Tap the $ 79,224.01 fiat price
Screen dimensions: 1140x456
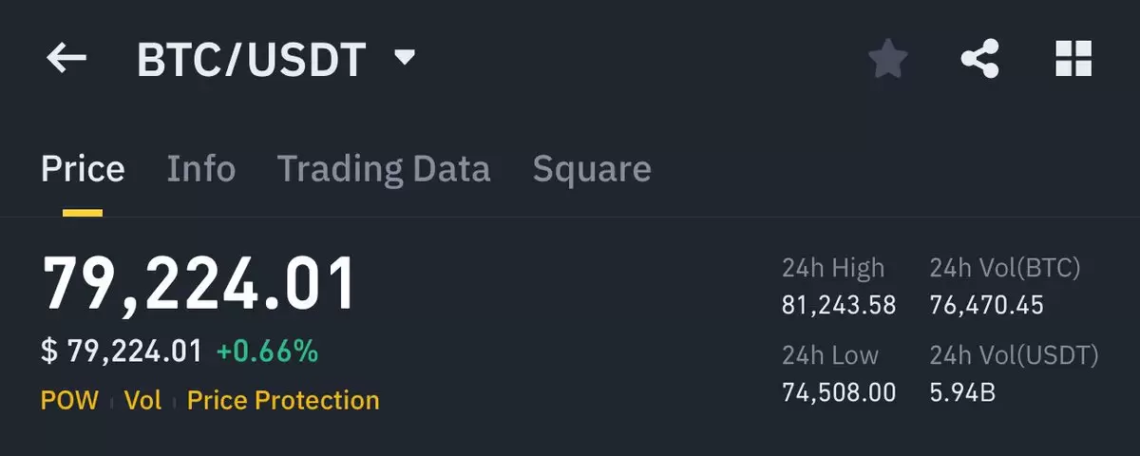pos(122,351)
